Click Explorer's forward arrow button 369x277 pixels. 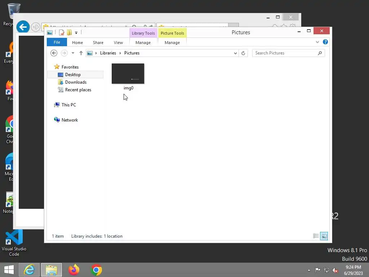64,53
